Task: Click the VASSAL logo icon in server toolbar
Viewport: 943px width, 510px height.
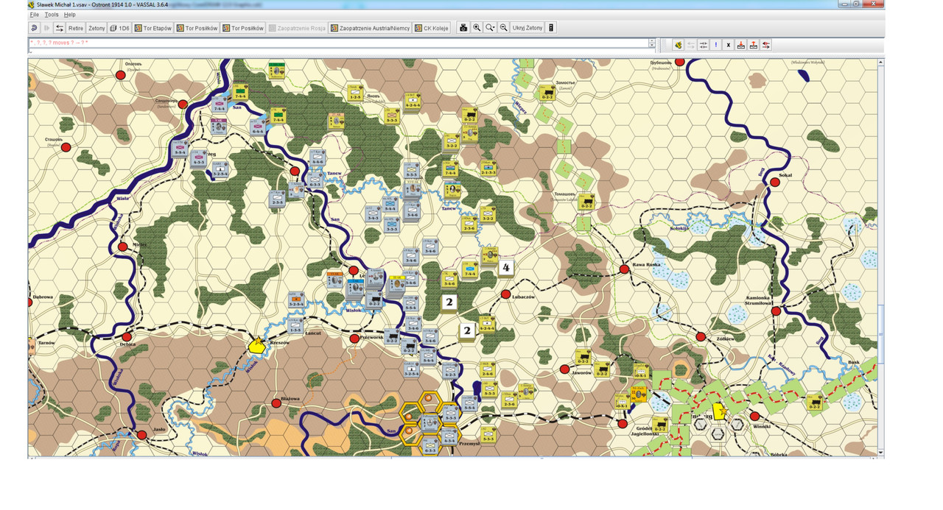Action: tap(678, 45)
